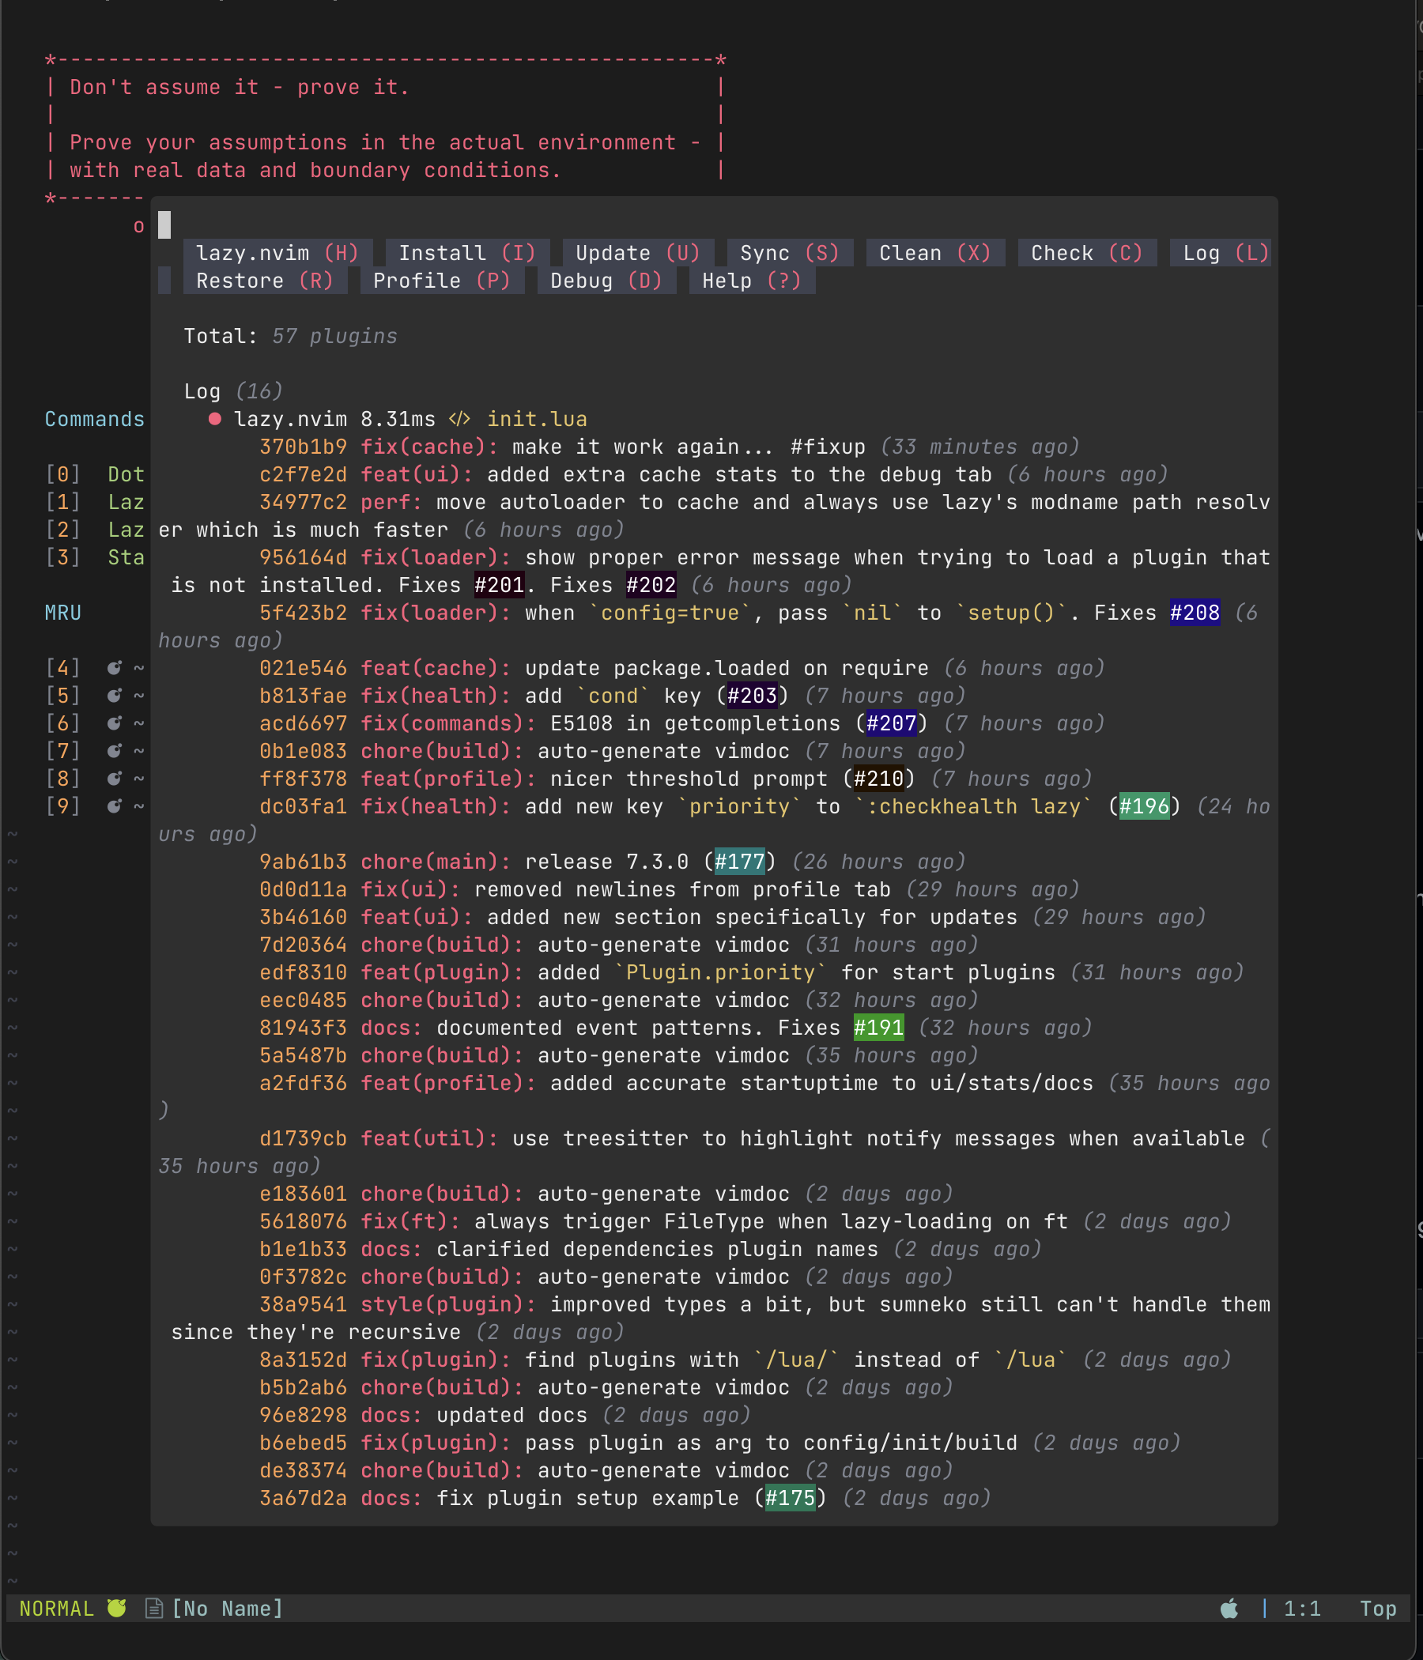This screenshot has width=1423, height=1660.
Task: Open the Debug (D) tab
Action: [x=606, y=281]
